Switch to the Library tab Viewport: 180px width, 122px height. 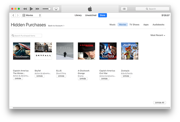point(78,15)
